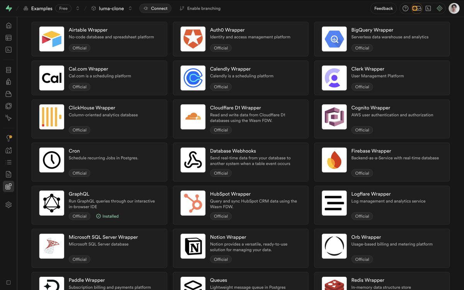The width and height of the screenshot is (464, 290).
Task: Open project settings via the gear icon
Action: pos(9,205)
